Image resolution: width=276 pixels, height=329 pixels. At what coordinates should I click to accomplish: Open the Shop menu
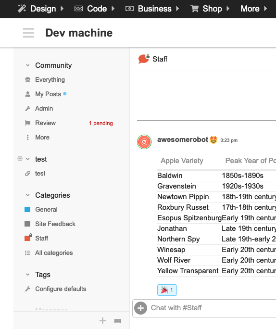pos(212,9)
